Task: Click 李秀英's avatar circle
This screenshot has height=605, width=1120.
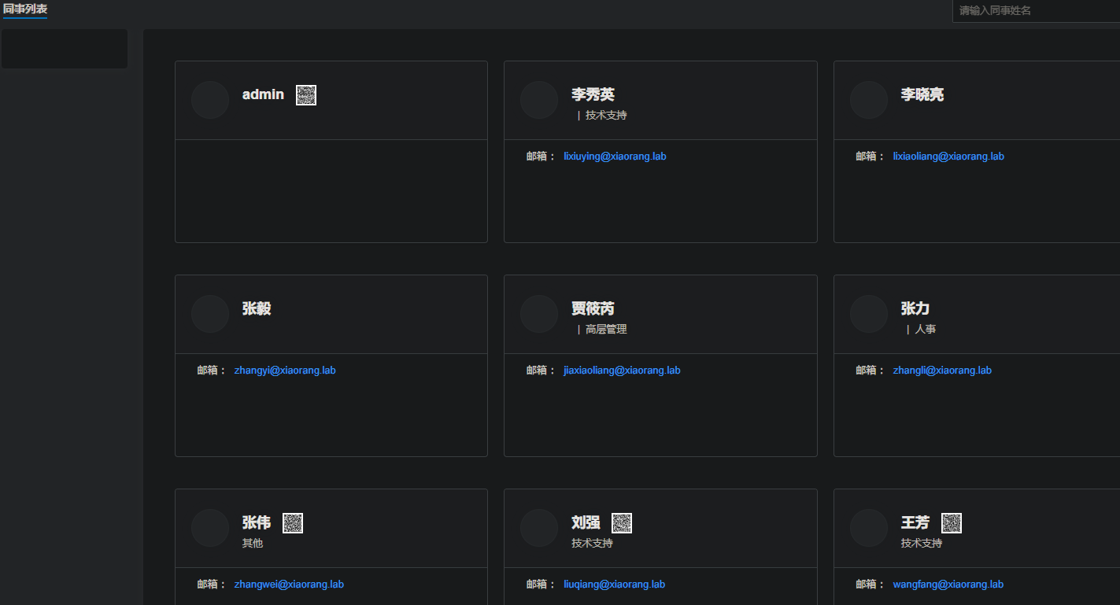Action: click(x=539, y=100)
